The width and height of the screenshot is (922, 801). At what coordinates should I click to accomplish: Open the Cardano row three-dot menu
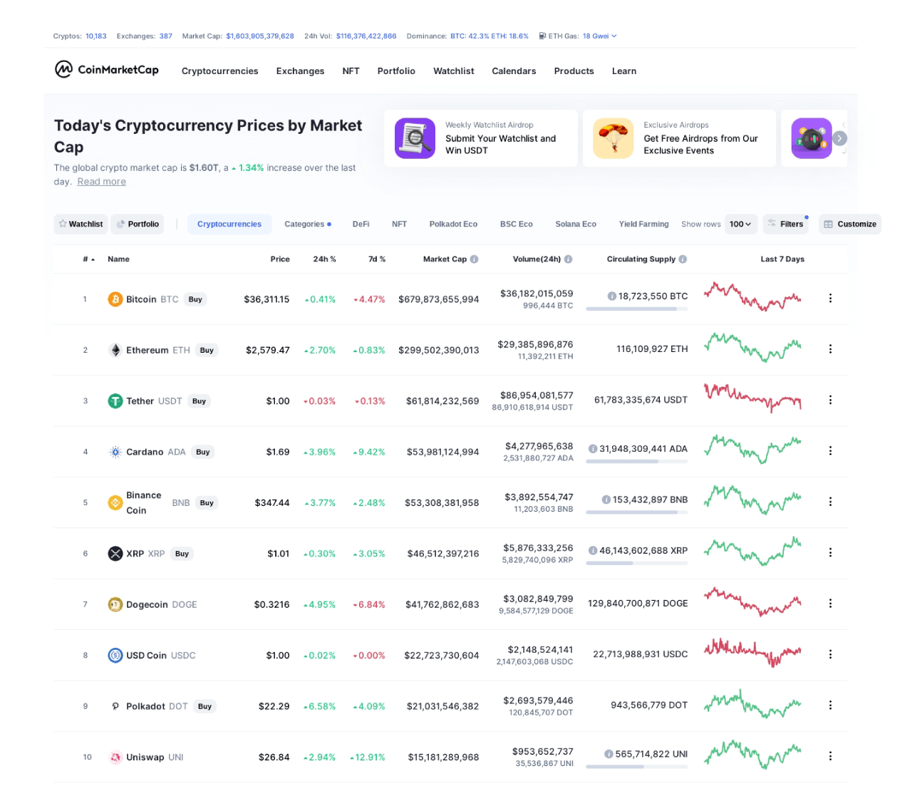830,450
